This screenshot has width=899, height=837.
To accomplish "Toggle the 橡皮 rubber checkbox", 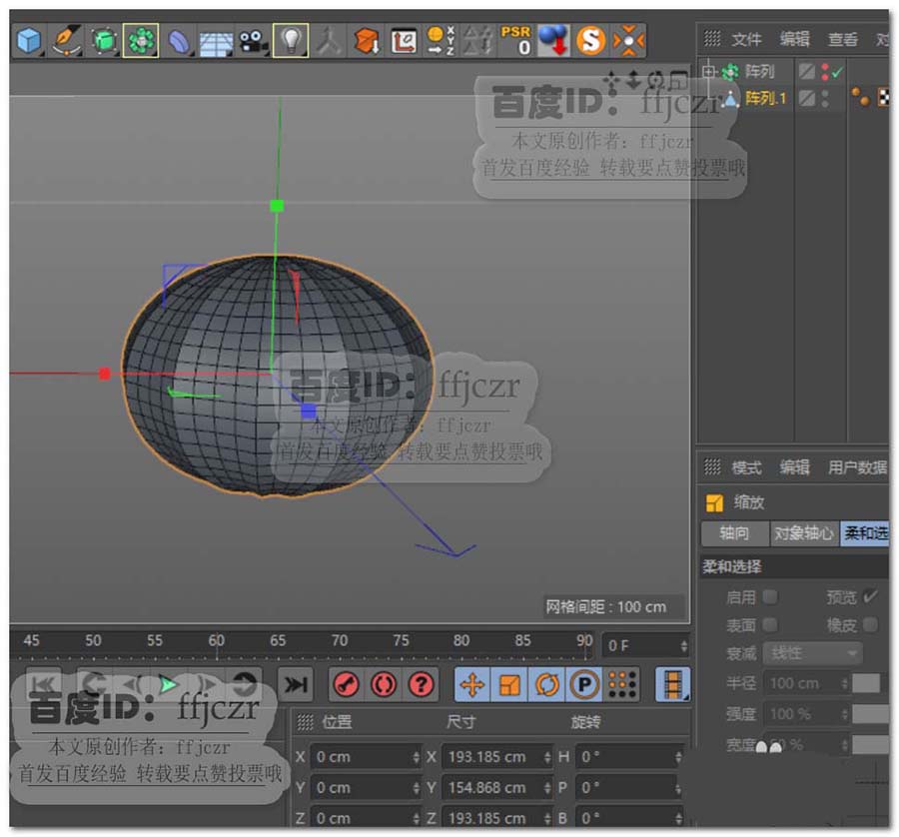I will click(870, 624).
